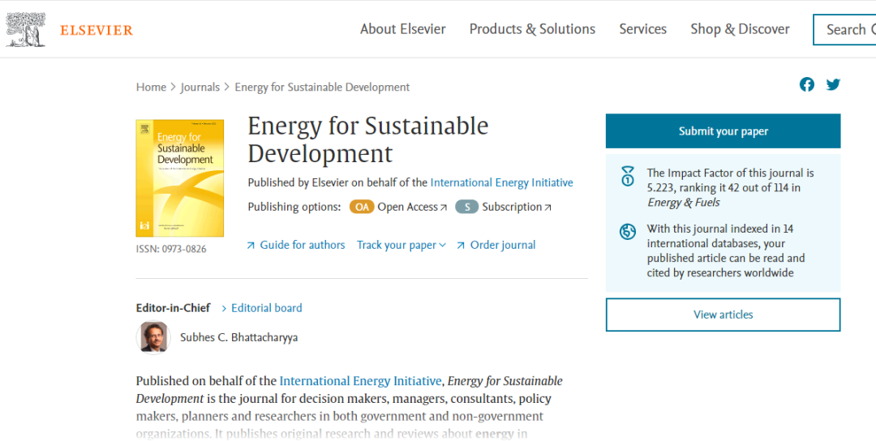
Task: Open the Shop & Discover menu
Action: click(x=740, y=29)
